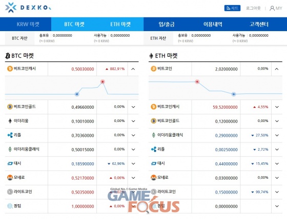The height and width of the screenshot is (219, 287).
Task: Click ETH 자산 label
Action: (158, 38)
